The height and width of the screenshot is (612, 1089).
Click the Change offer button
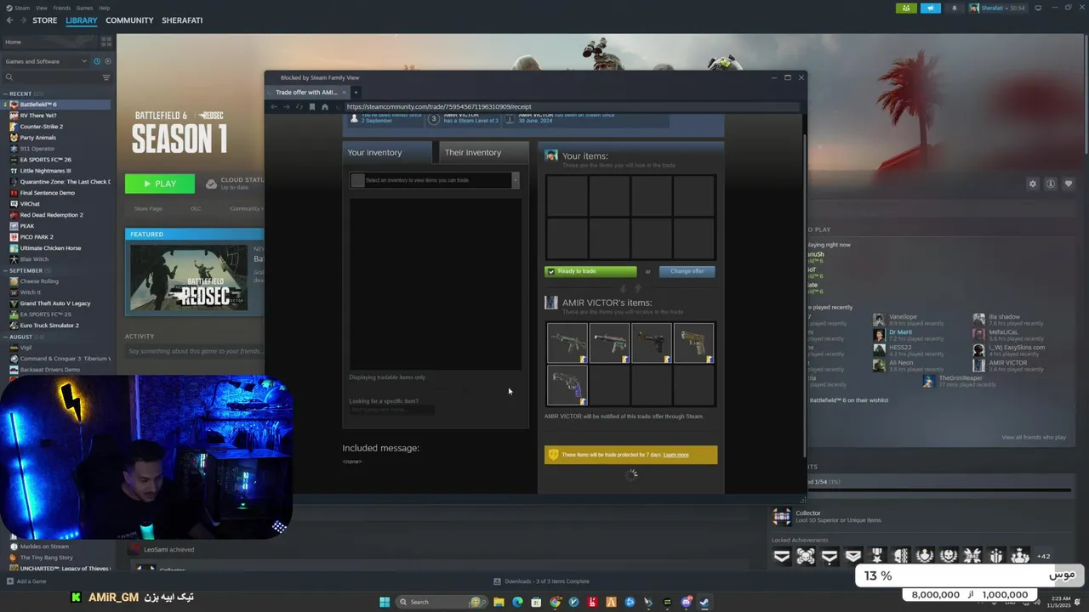(687, 271)
